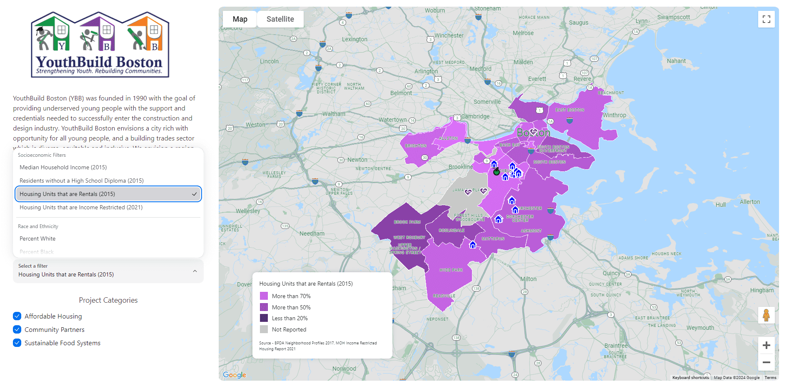
Task: Uncheck Sustainable Food Systems category
Action: pyautogui.click(x=17, y=343)
